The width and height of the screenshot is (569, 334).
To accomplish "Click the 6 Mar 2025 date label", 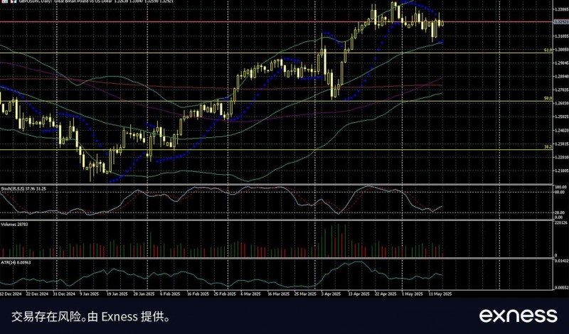I will coord(250,293).
